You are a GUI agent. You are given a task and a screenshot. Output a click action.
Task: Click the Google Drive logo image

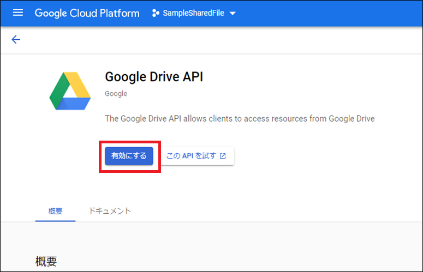[x=70, y=90]
